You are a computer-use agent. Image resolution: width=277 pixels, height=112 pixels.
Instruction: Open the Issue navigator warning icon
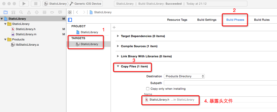(29, 12)
